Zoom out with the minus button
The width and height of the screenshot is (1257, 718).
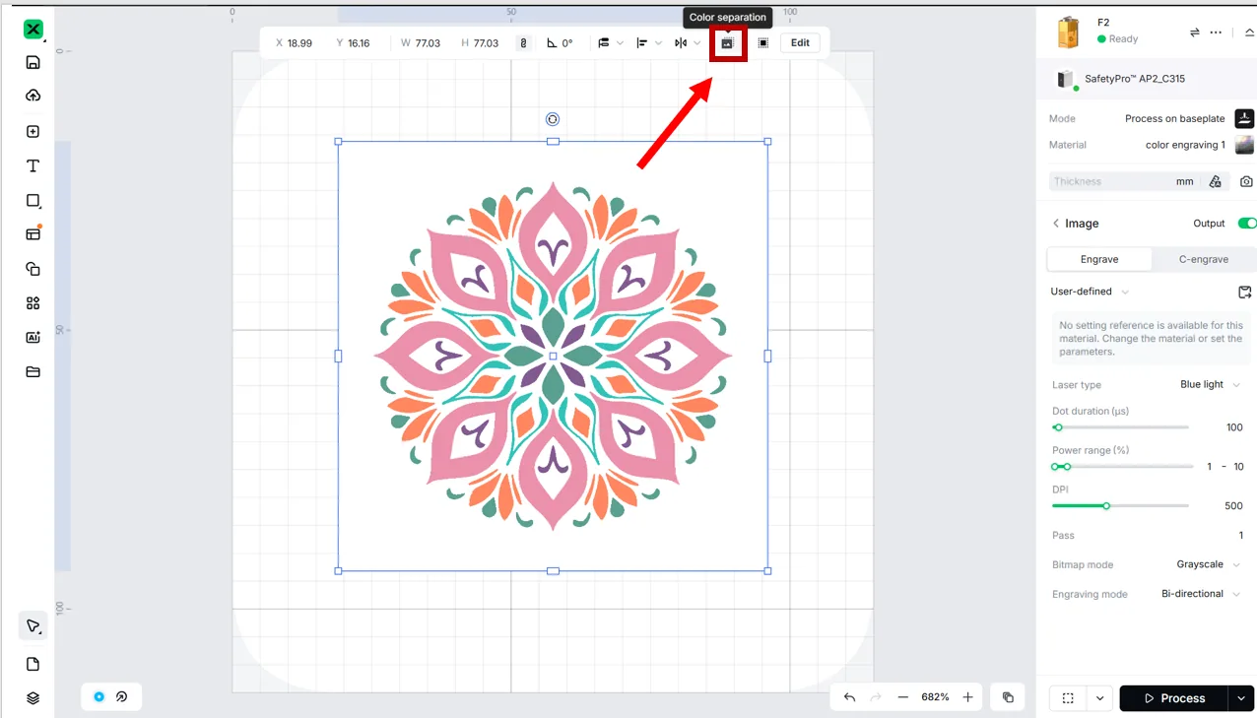902,697
